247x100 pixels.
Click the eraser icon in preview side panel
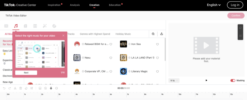click(x=240, y=28)
